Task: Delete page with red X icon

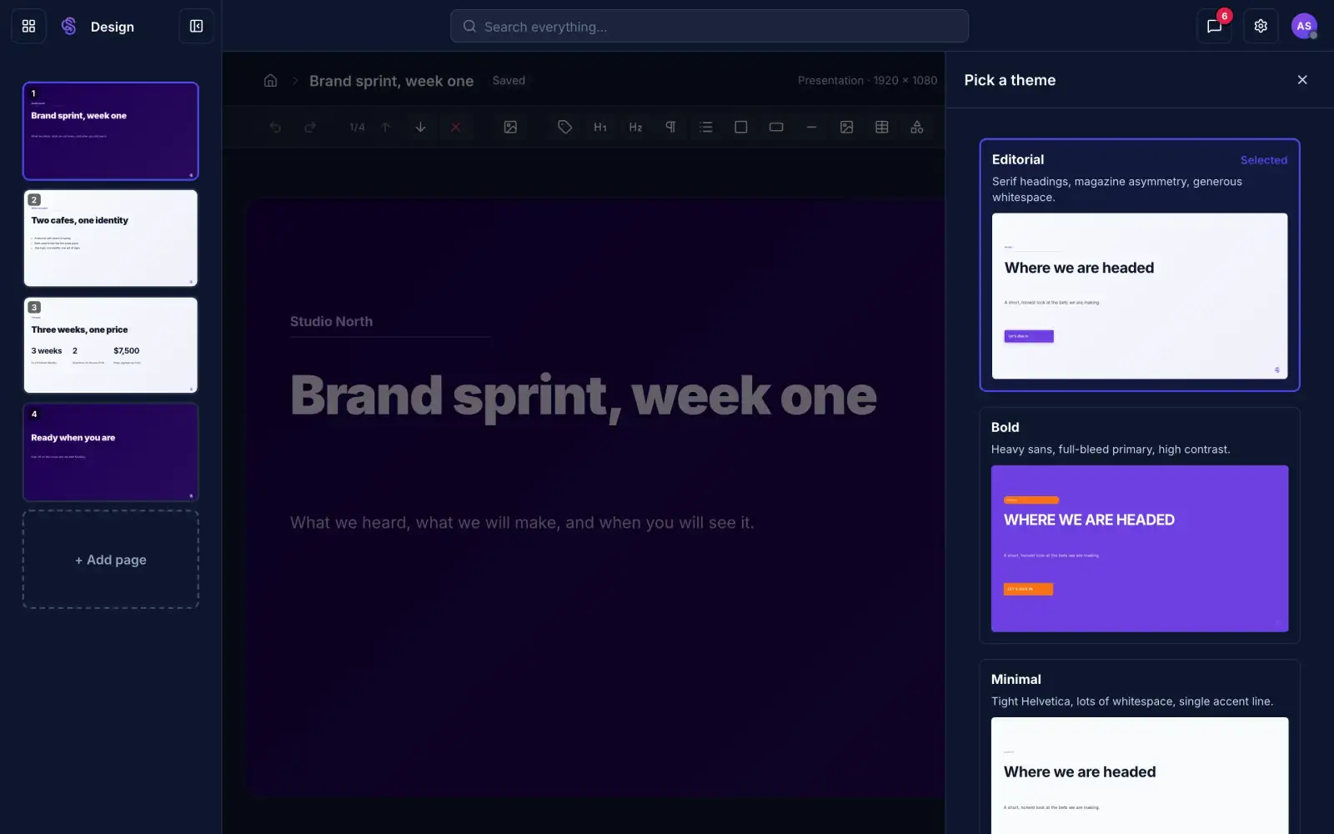Action: [455, 127]
